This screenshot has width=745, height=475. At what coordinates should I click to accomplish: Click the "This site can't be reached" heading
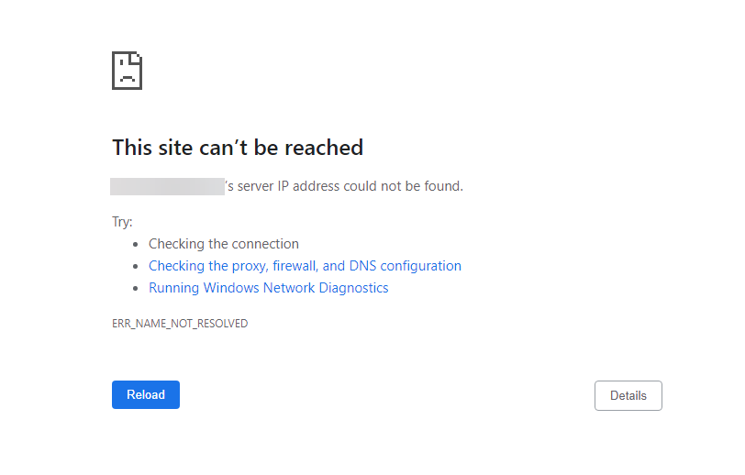pos(238,148)
